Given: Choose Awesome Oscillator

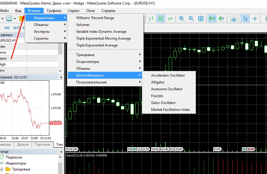Looking at the screenshot, I should tap(169, 89).
